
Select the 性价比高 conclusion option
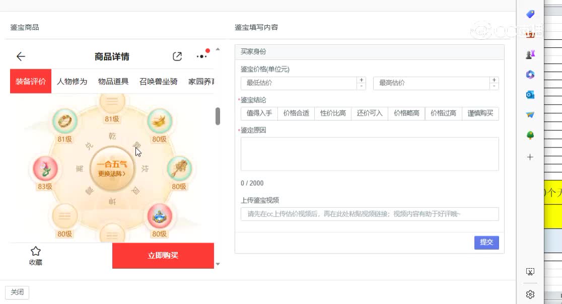(333, 114)
